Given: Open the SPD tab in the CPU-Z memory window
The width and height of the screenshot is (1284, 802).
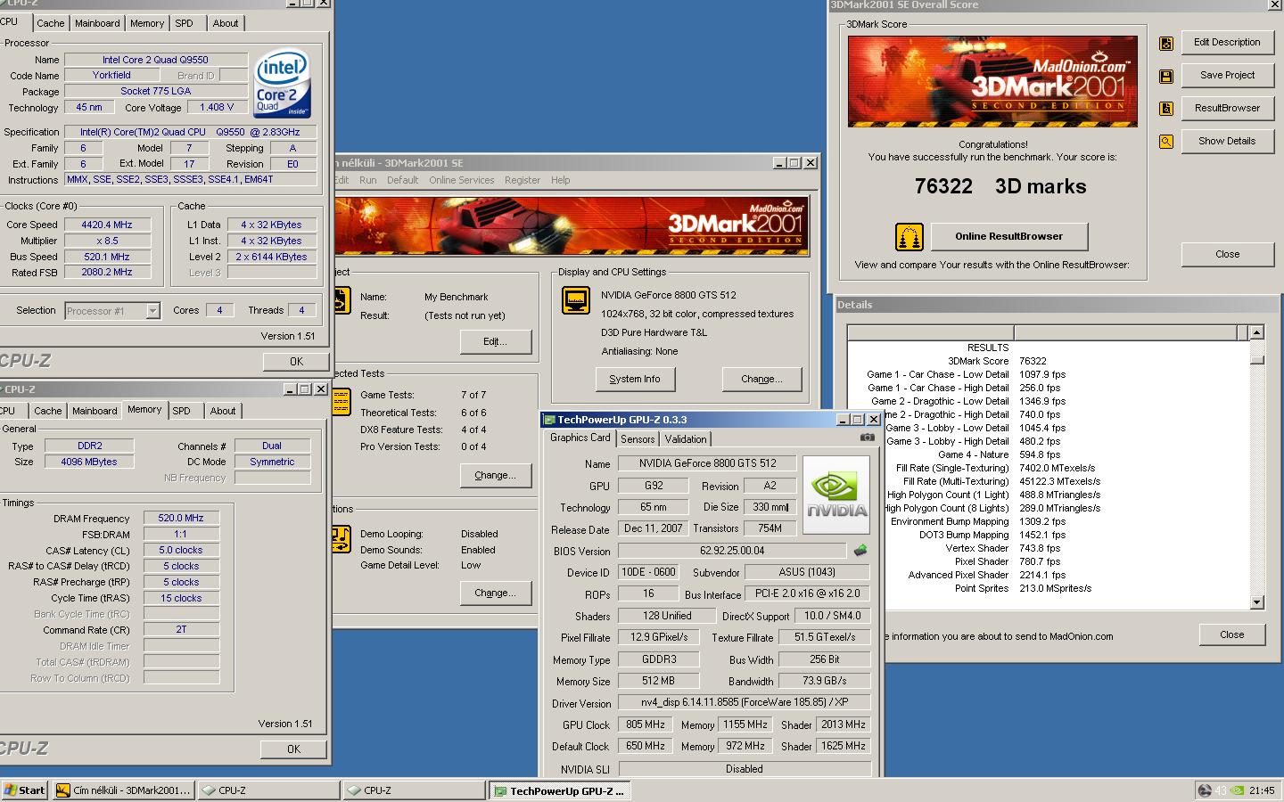Looking at the screenshot, I should (181, 411).
